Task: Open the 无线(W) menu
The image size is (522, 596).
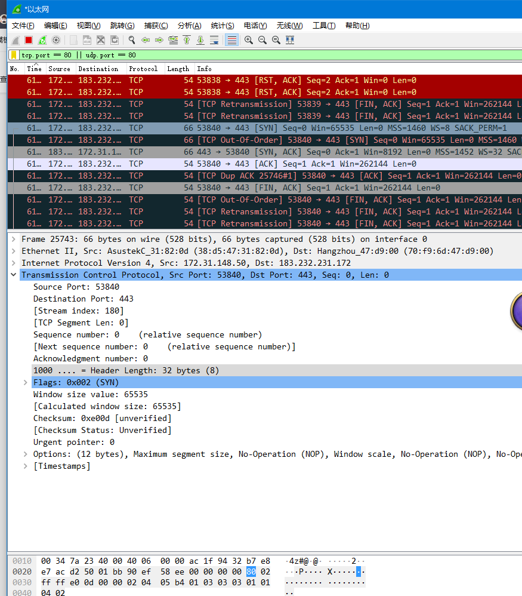Action: click(x=290, y=26)
